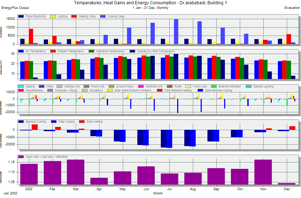Click the 'Evaluation' label at top right
The width and height of the screenshot is (301, 198).
click(x=292, y=8)
